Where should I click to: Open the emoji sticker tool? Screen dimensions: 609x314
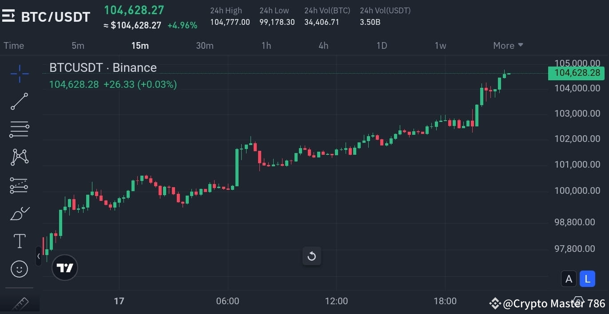[19, 269]
